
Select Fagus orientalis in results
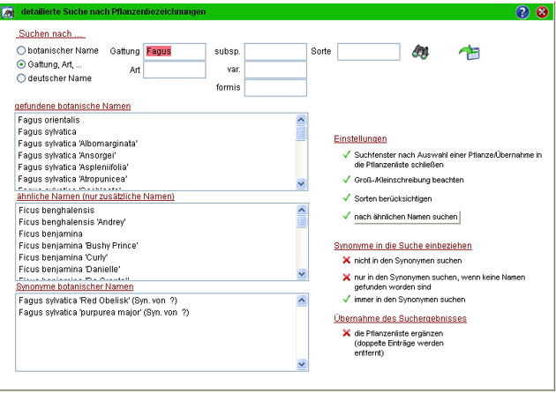tap(49, 120)
